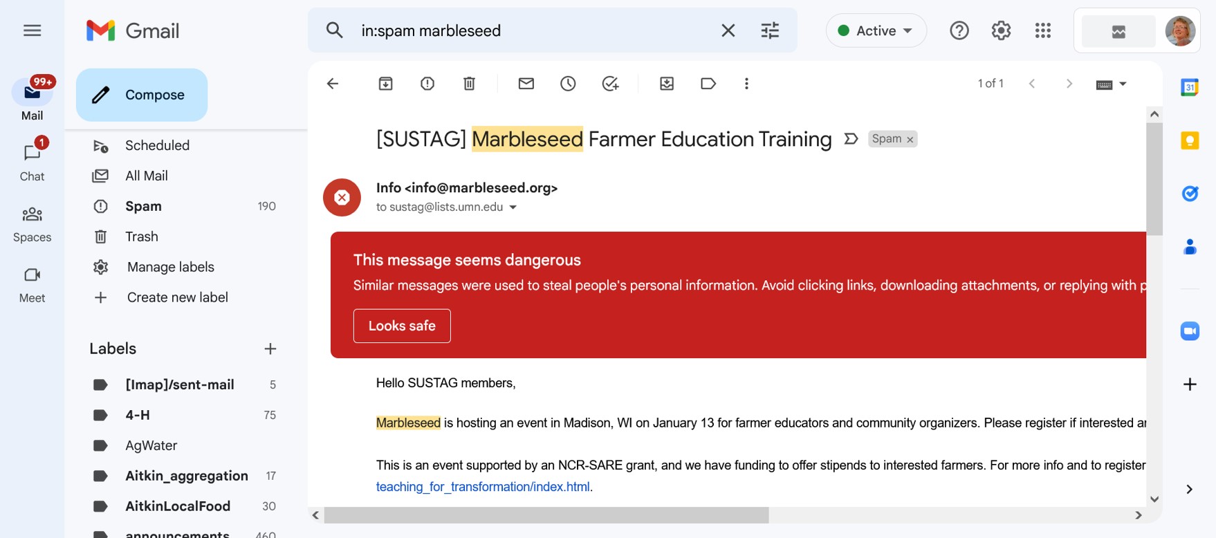Image resolution: width=1216 pixels, height=538 pixels.
Task: Open Google Keep side panel
Action: pos(1190,140)
